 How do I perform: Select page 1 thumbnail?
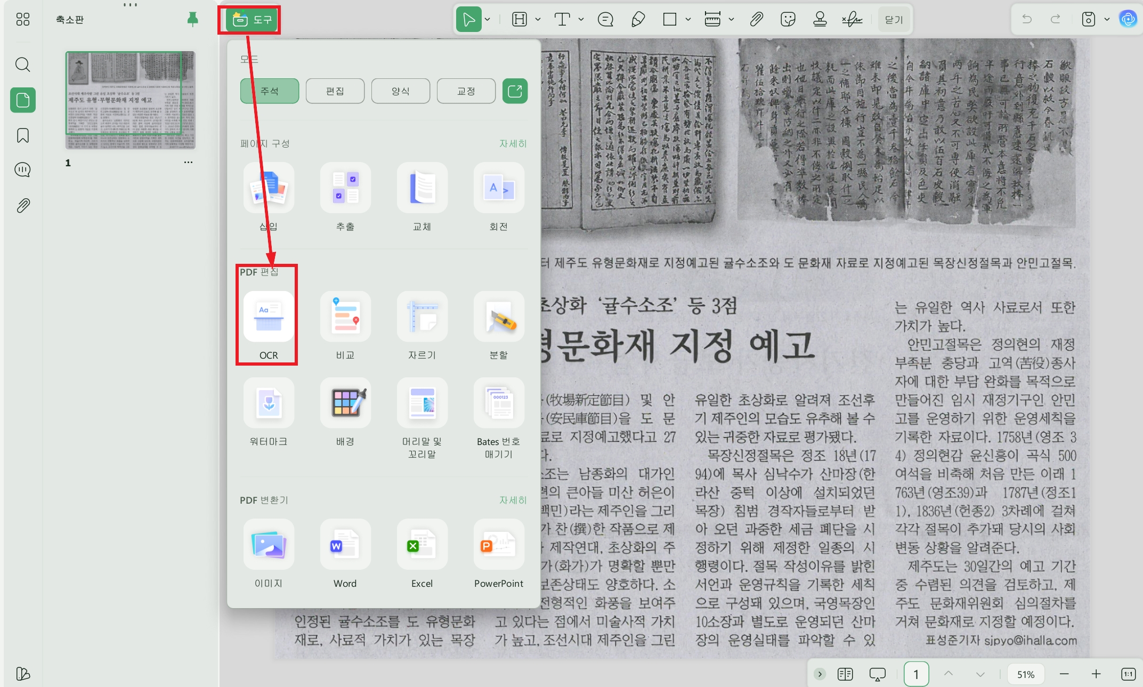pyautogui.click(x=131, y=100)
